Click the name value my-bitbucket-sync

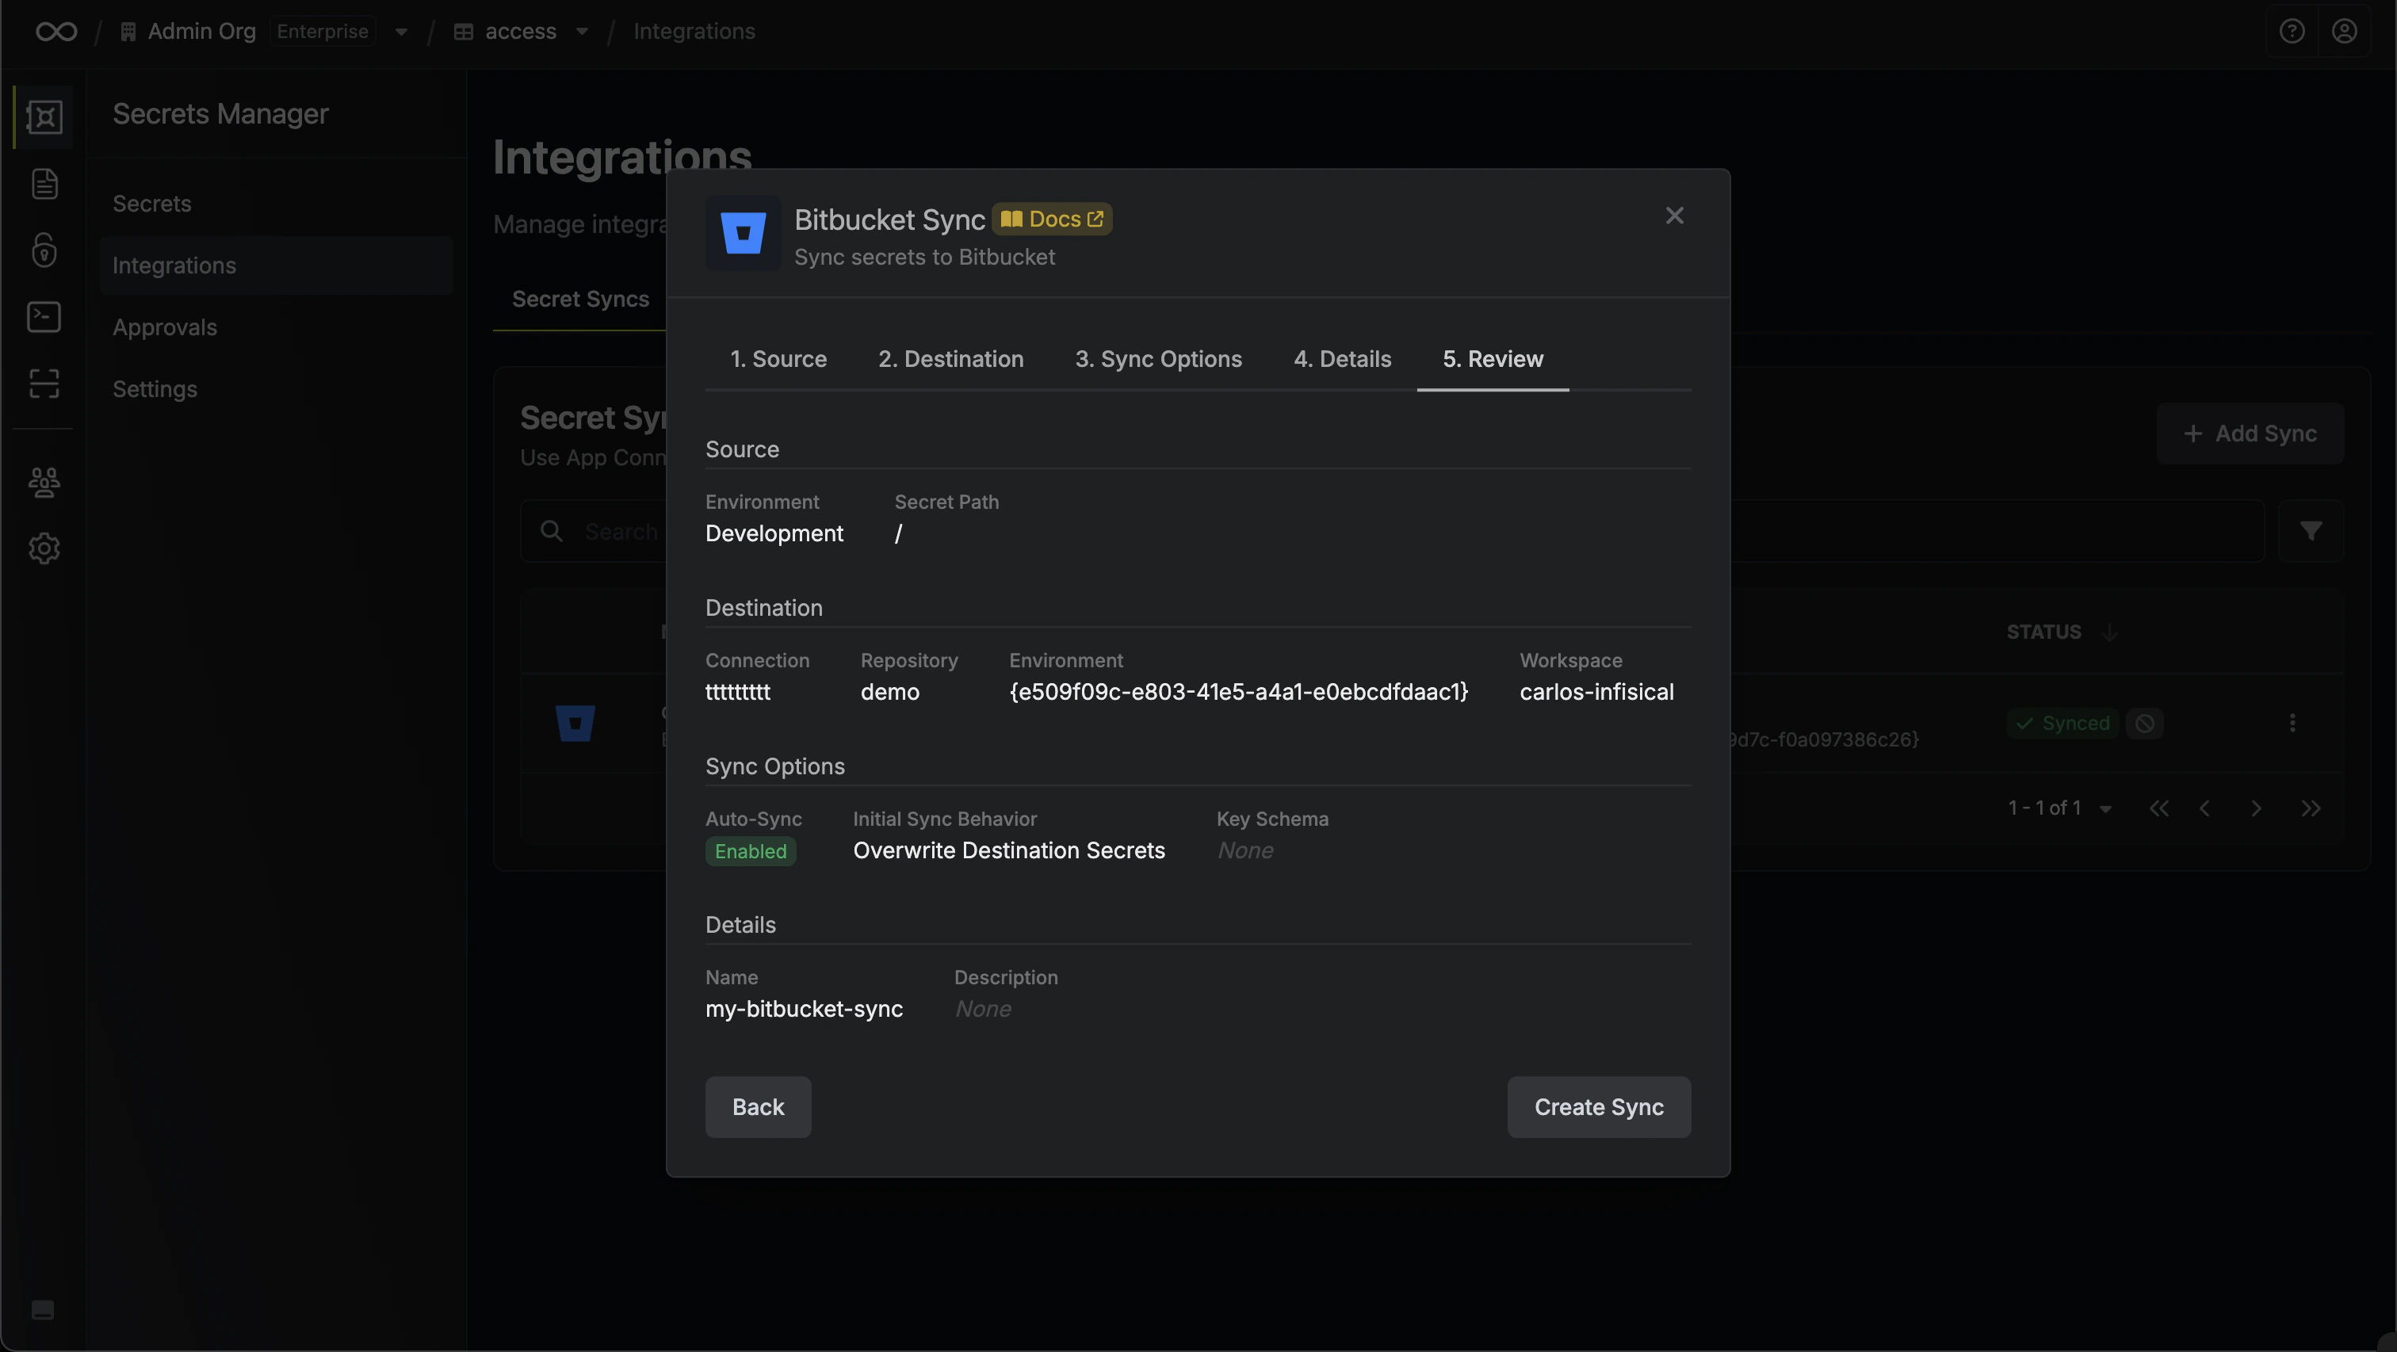(x=804, y=1010)
